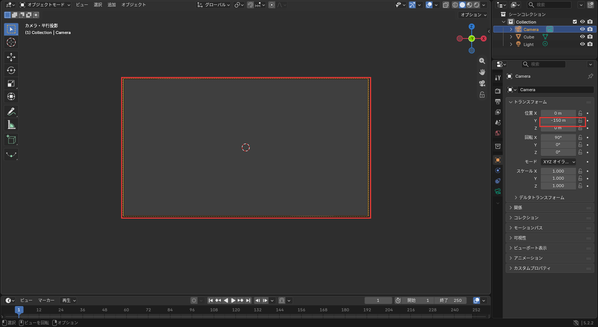Screen dimensions: 598x327
Task: Open the 選択 menu
Action: pos(98,5)
